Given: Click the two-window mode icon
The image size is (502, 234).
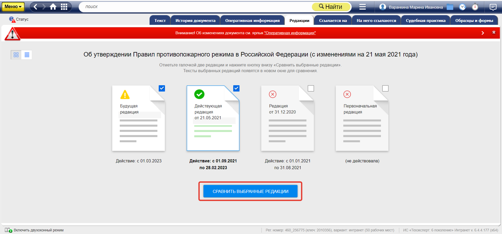Looking at the screenshot, I should tap(9, 230).
